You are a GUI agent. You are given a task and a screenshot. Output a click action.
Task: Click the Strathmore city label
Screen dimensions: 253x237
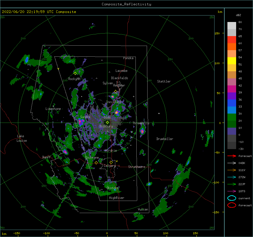click(137, 167)
